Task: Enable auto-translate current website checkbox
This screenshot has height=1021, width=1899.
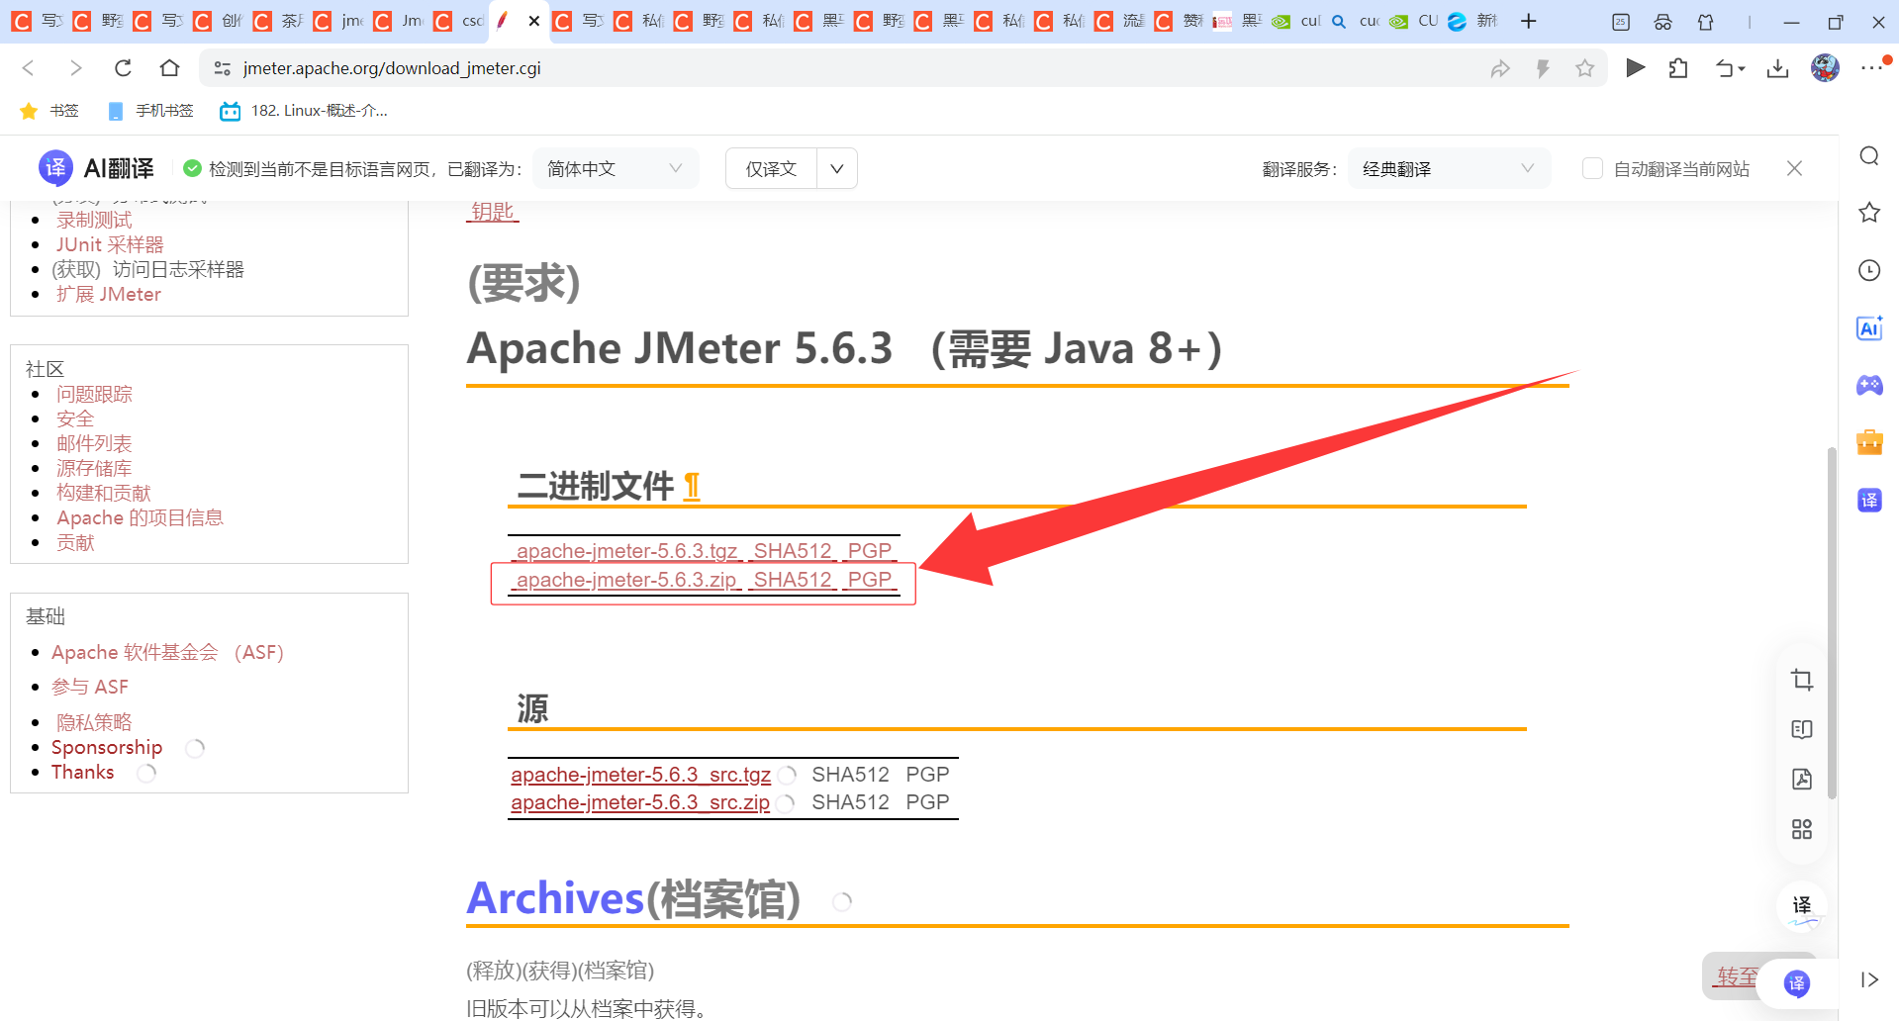Action: 1592,169
